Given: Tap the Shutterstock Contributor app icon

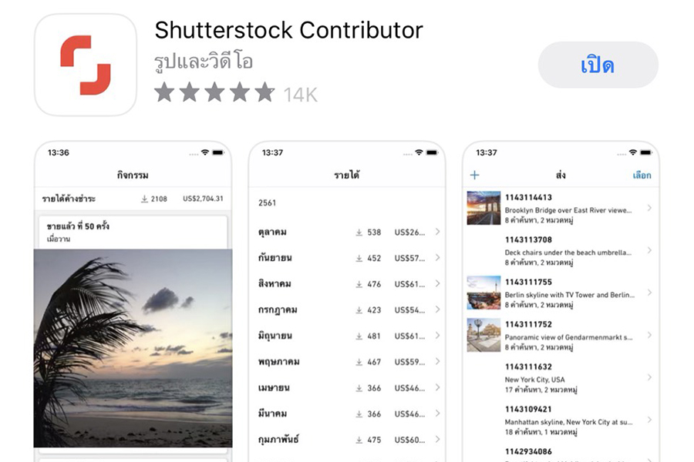Looking at the screenshot, I should (86, 65).
